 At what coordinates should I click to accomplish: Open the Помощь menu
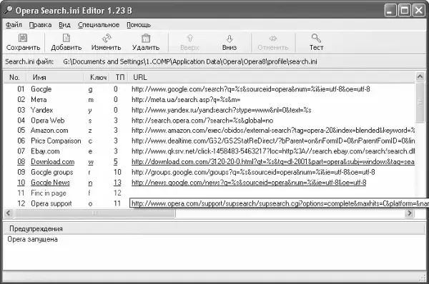[x=139, y=25]
